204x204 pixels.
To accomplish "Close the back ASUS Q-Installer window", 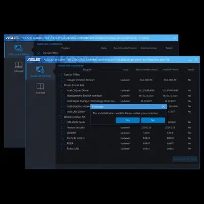I will coord(174,38).
